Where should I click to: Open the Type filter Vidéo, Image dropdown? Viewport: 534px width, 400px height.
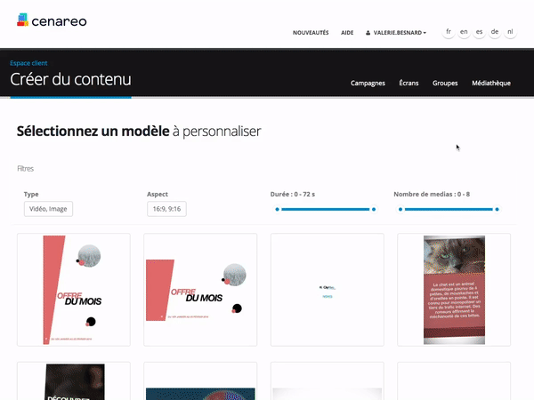click(48, 209)
